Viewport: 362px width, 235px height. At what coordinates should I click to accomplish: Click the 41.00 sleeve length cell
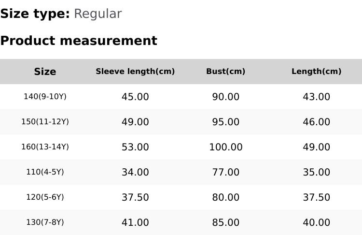[x=135, y=222]
